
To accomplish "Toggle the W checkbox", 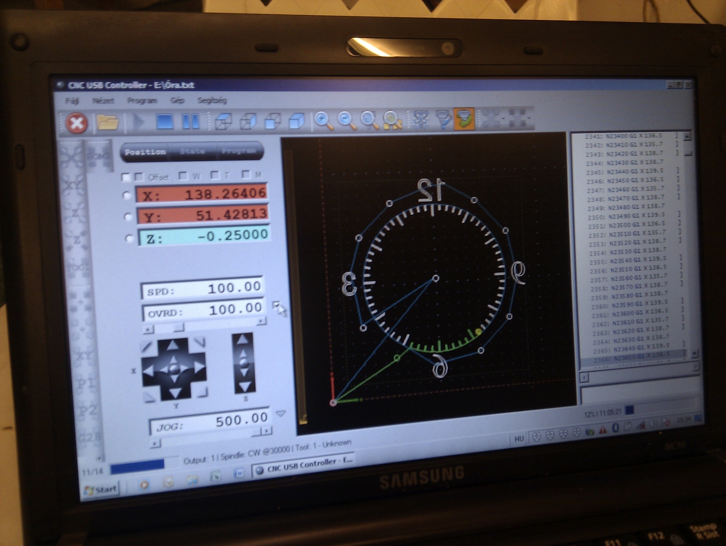I will click(183, 176).
